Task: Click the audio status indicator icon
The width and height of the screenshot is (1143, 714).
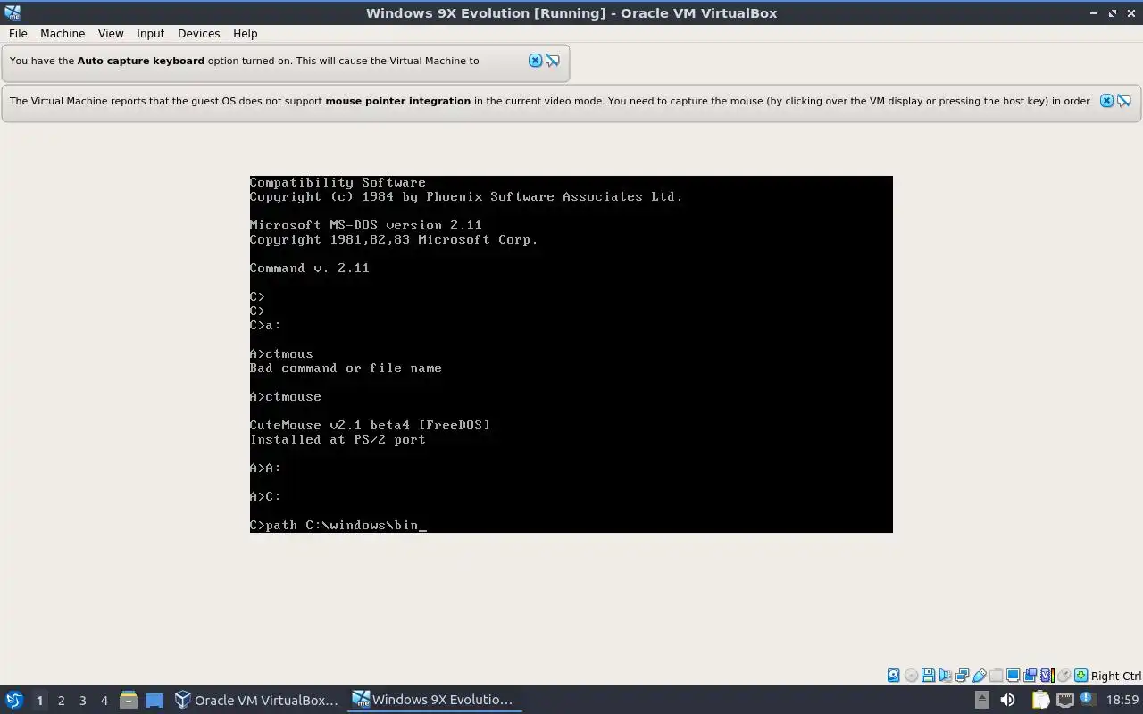Action: (945, 676)
